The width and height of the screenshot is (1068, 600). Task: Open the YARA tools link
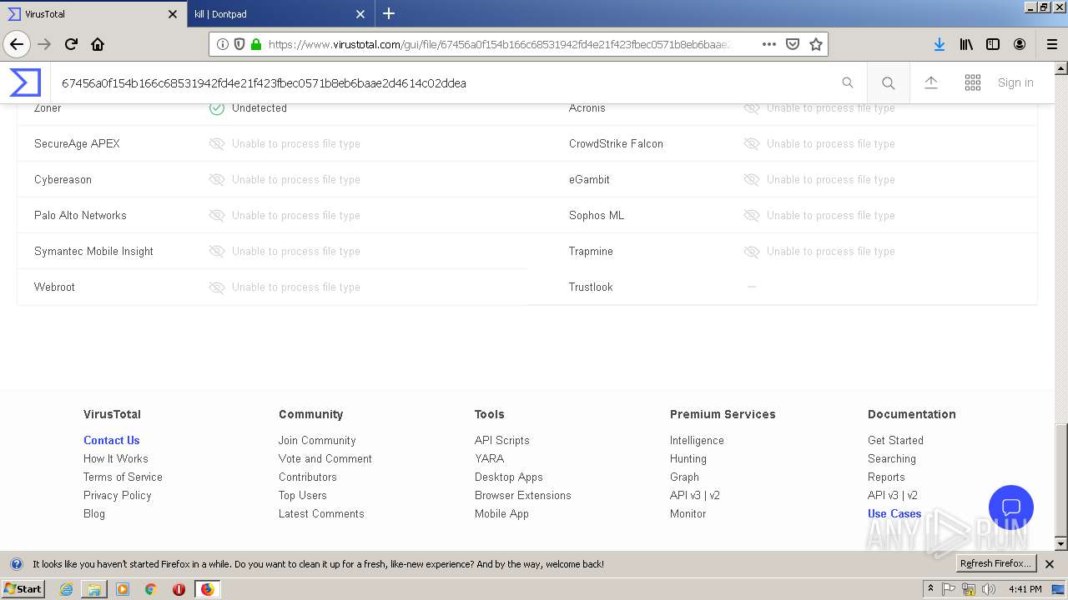[490, 458]
